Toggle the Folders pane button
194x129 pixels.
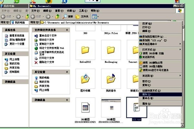(x=82, y=16)
